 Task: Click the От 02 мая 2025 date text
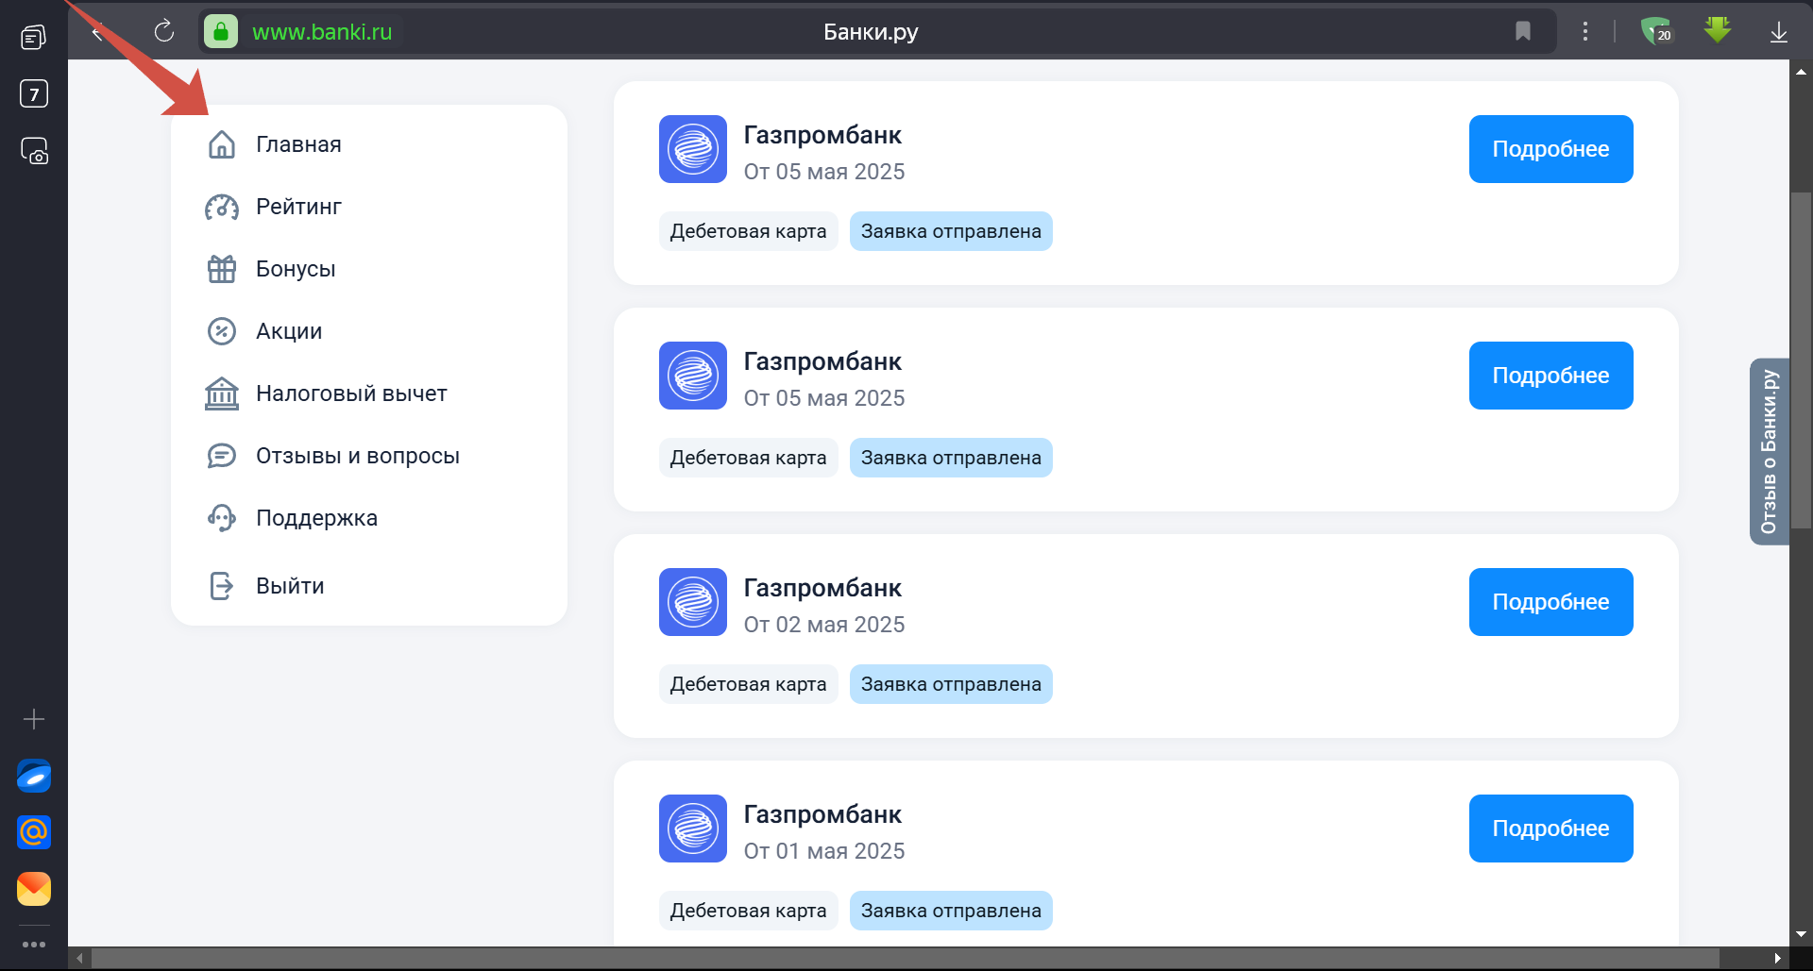point(824,625)
